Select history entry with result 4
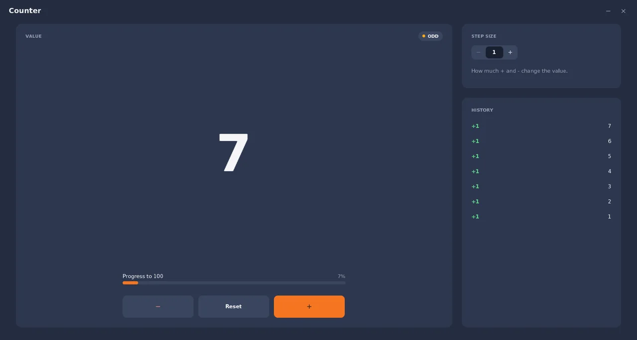Viewport: 637px width, 340px height. (541, 171)
